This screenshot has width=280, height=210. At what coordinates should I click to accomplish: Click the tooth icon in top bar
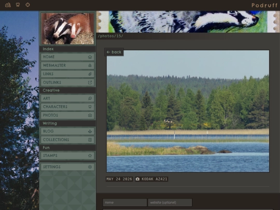coord(18,5)
